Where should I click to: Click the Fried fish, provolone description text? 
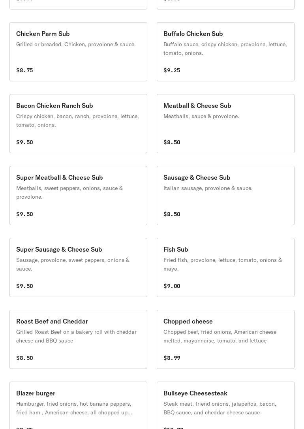222,264
